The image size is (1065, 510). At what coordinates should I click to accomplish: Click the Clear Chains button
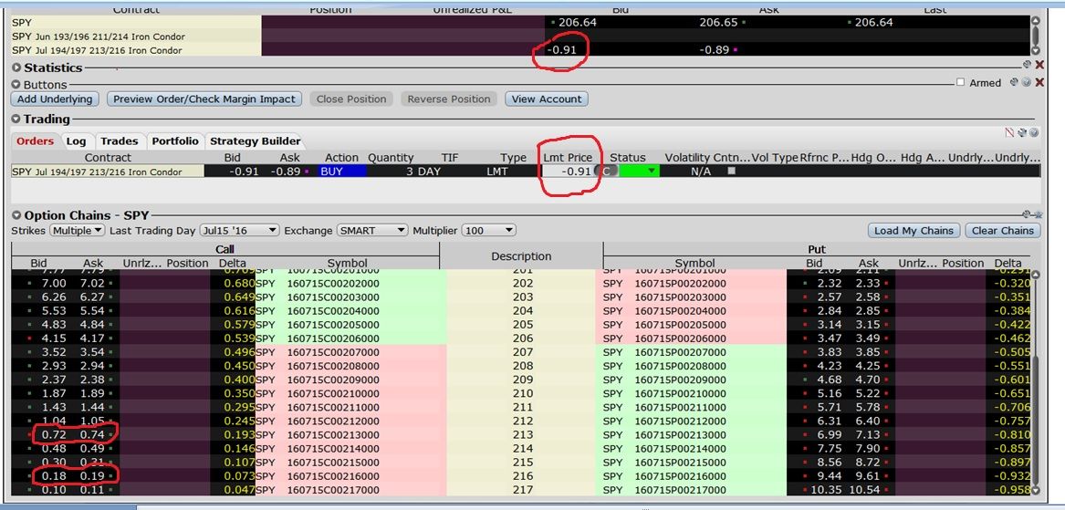(1003, 230)
